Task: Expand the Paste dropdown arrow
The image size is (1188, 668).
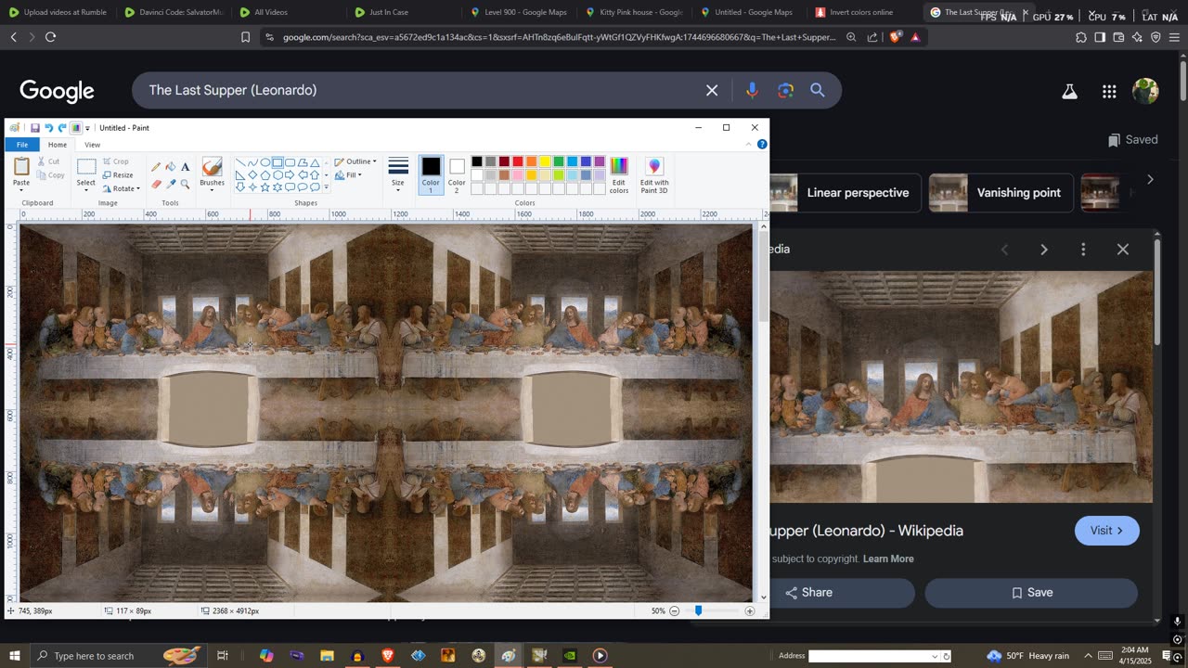Action: click(21, 190)
